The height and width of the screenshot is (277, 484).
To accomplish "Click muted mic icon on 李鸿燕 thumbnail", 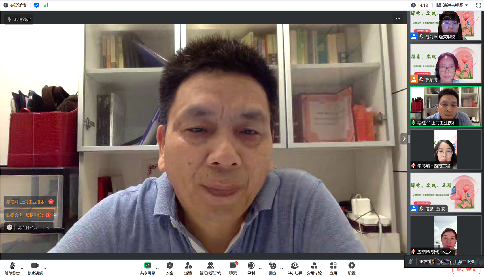I will [x=413, y=166].
